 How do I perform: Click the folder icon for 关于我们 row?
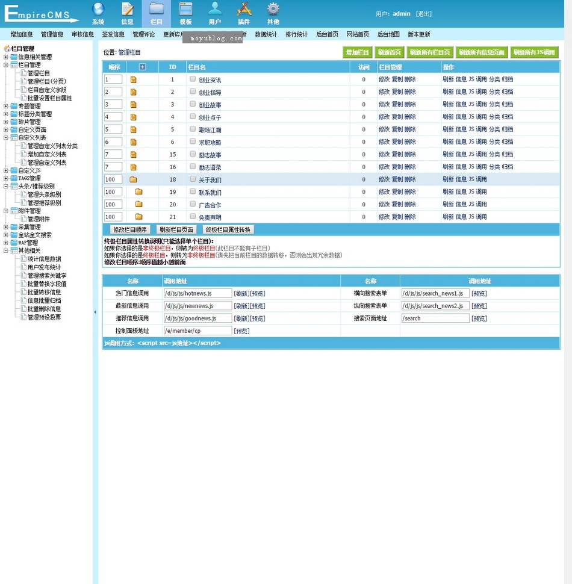click(133, 179)
